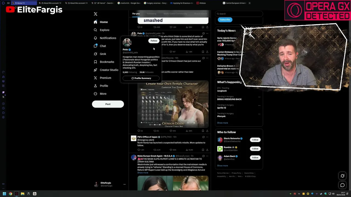
Task: Follow Rumble
Action: pos(255,149)
